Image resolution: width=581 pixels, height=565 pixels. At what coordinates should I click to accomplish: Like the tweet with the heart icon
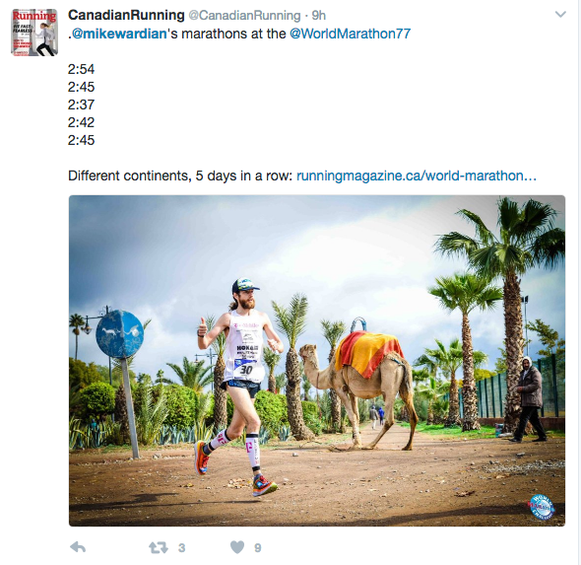237,547
